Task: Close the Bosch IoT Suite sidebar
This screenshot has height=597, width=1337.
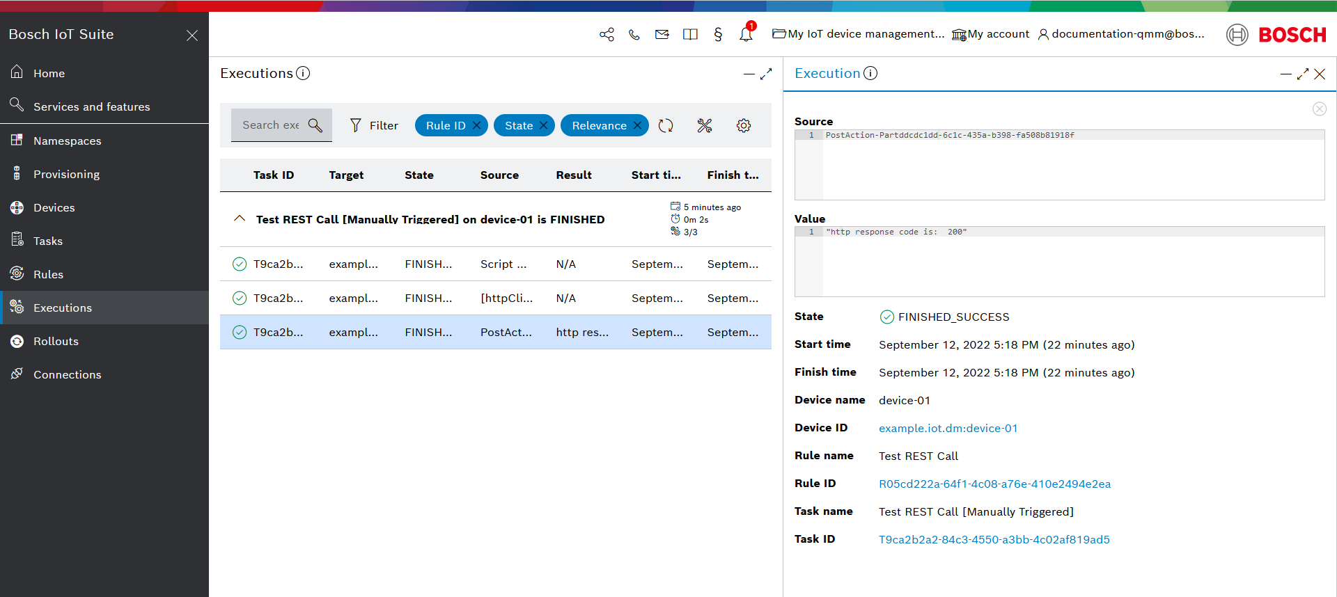Action: tap(192, 35)
